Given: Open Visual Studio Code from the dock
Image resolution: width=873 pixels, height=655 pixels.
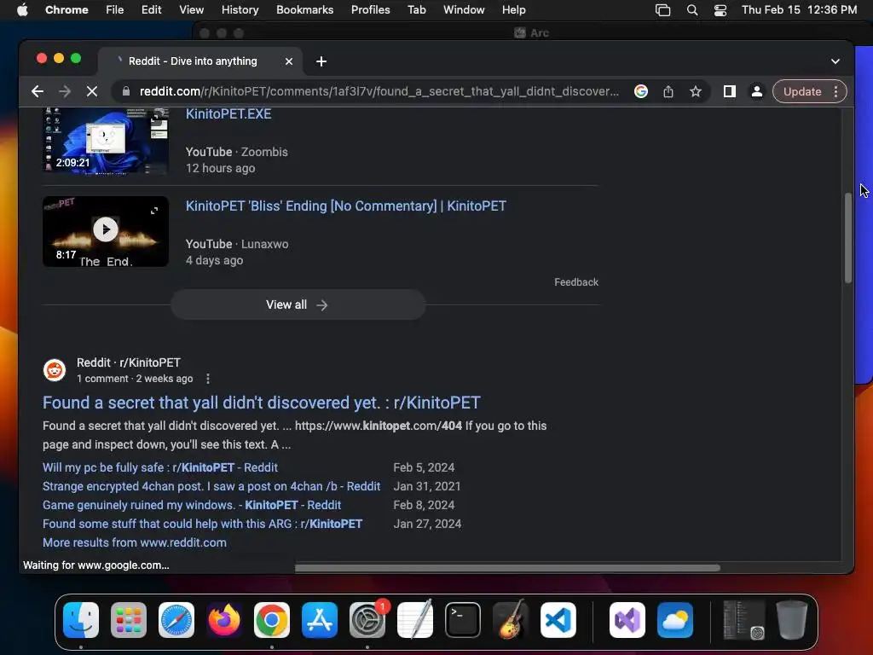Looking at the screenshot, I should 558,620.
